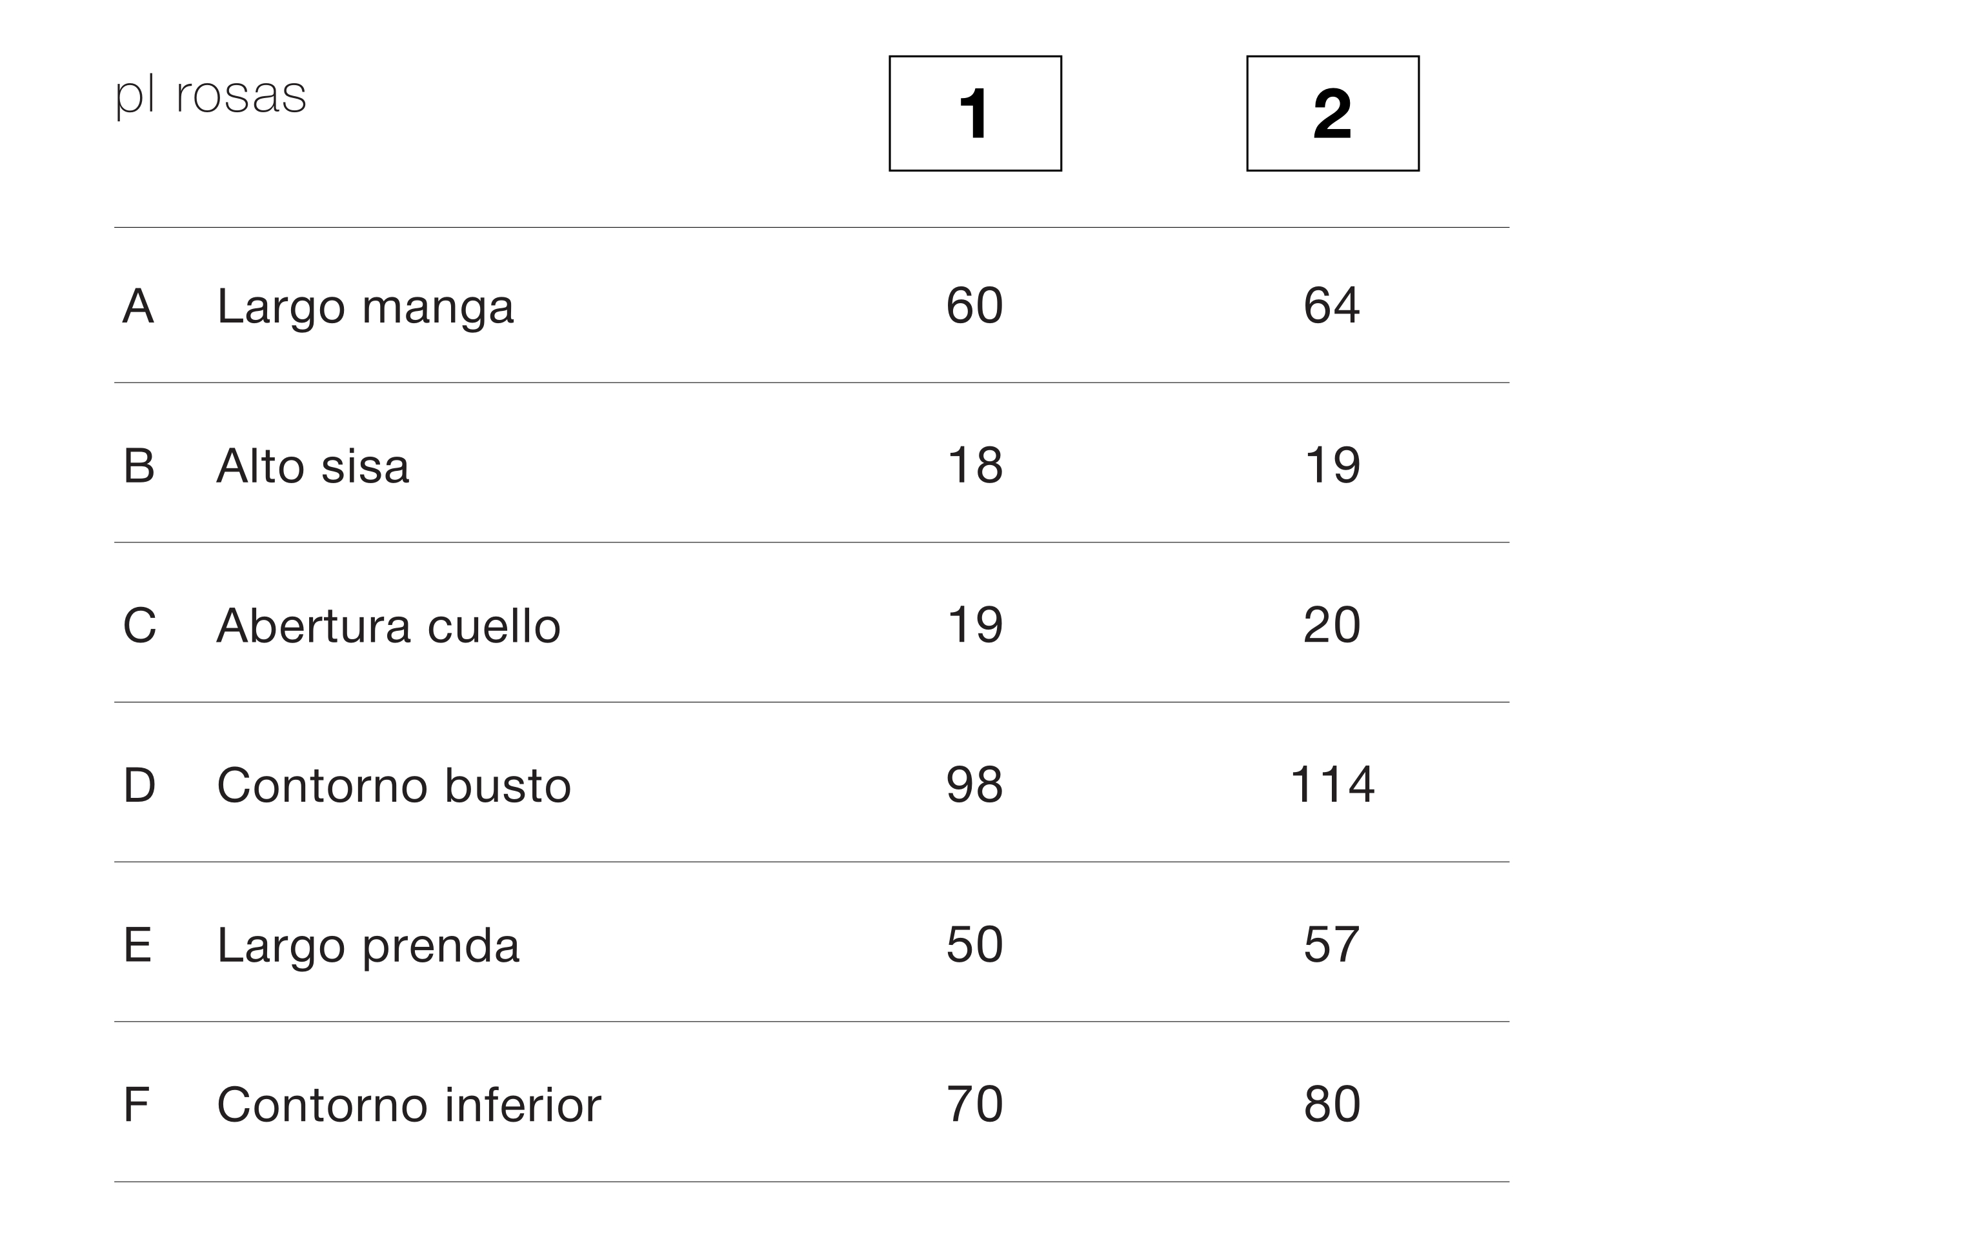The height and width of the screenshot is (1241, 1981).
Task: Click the 'Largo prenda' row label
Action: tap(368, 945)
